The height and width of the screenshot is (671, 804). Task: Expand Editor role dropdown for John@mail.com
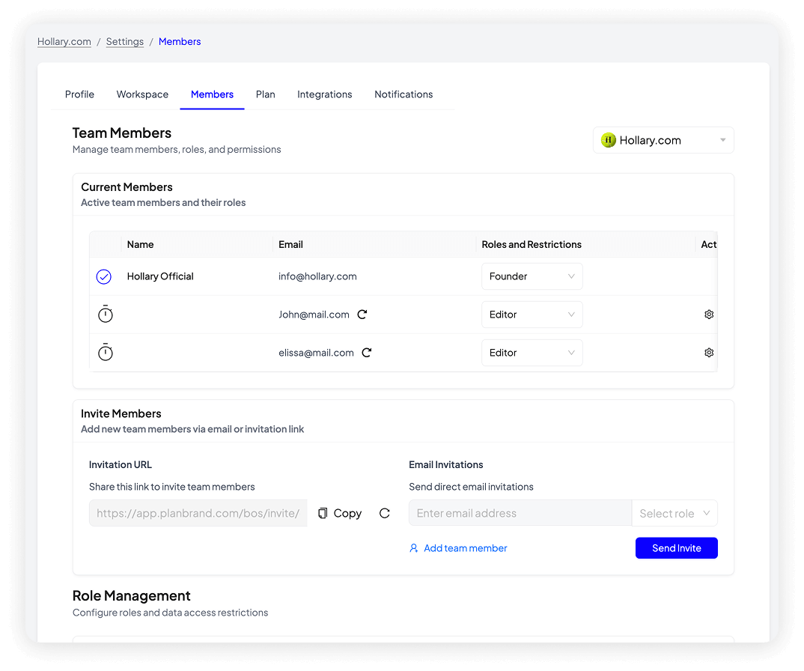[x=532, y=315]
